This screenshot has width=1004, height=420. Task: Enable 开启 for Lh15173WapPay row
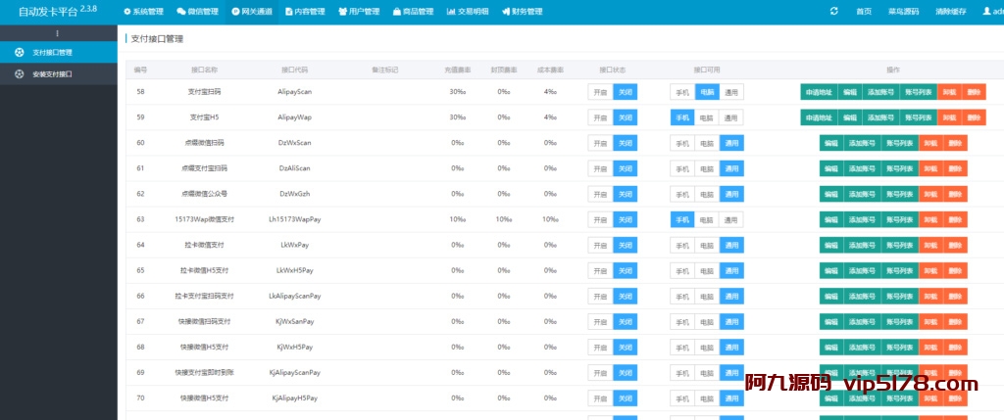[x=600, y=220]
